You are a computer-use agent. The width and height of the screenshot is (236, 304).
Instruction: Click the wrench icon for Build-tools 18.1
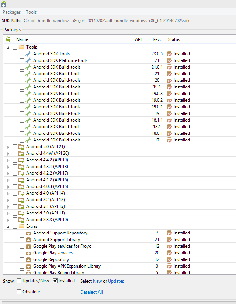click(28, 127)
